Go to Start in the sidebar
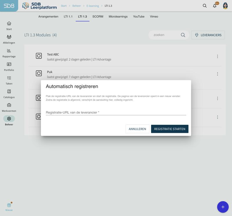232x216 pixels. pos(9,26)
